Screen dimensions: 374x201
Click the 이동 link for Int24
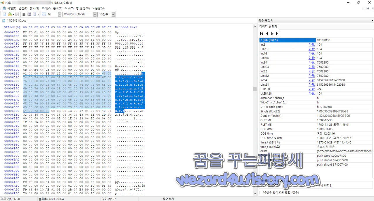(x=312, y=62)
